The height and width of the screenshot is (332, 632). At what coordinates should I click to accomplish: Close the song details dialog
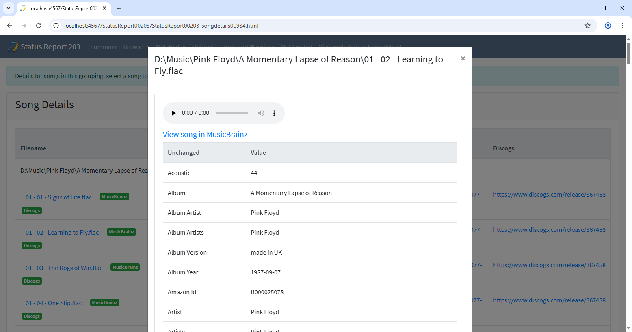[x=463, y=58]
